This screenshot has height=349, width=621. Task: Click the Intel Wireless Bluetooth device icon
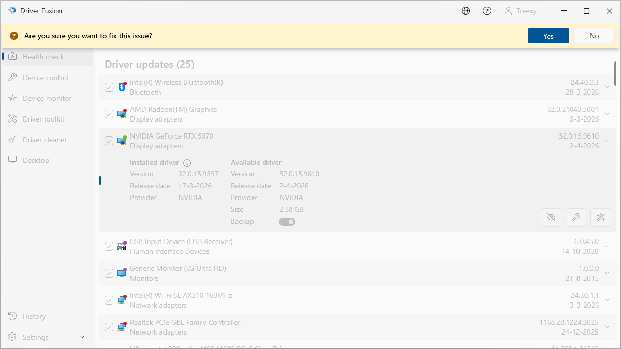click(122, 87)
